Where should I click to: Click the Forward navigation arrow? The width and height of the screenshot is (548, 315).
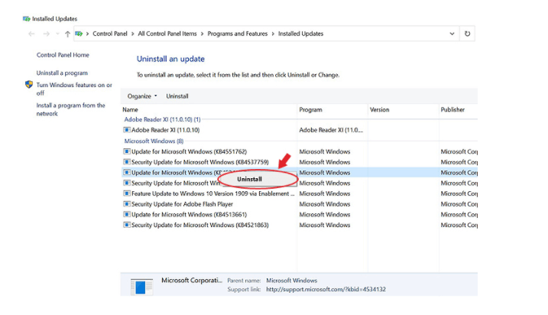pyautogui.click(x=46, y=34)
